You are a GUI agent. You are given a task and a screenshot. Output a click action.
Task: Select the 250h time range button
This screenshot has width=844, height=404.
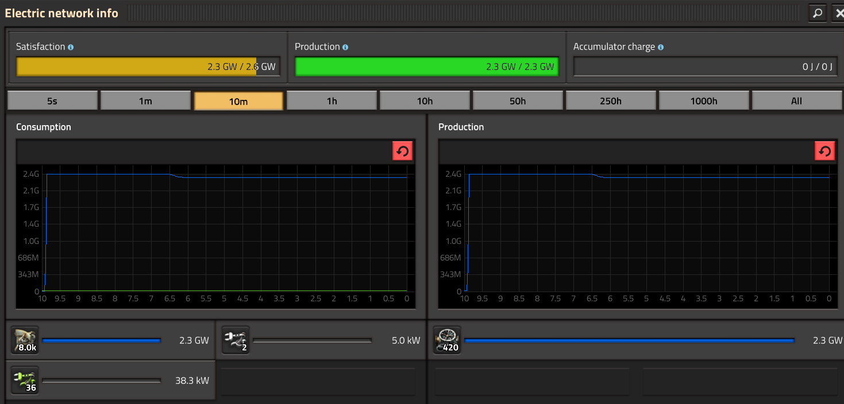click(x=611, y=101)
